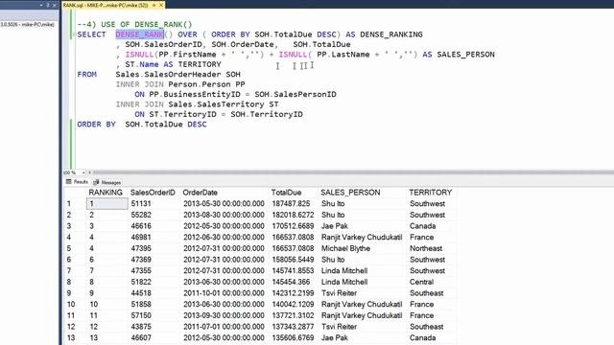The width and height of the screenshot is (614, 345).
Task: Click the RANKING column header
Action: click(x=106, y=193)
